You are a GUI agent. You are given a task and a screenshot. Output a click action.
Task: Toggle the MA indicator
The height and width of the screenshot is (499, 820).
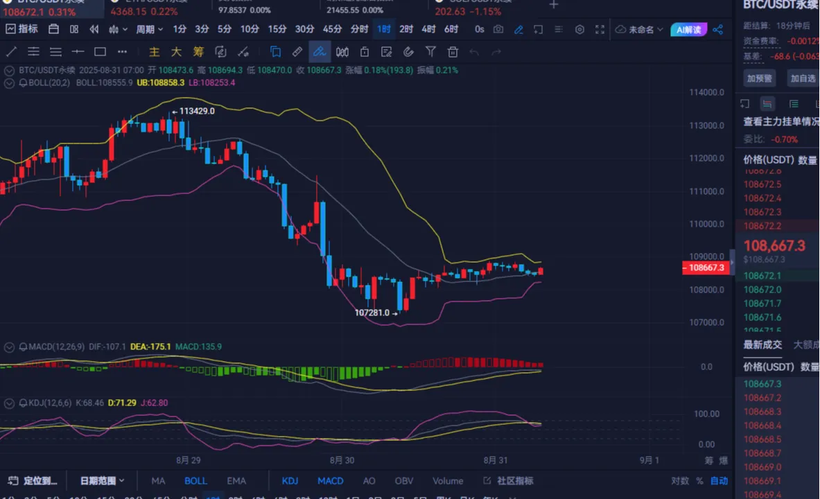click(158, 481)
